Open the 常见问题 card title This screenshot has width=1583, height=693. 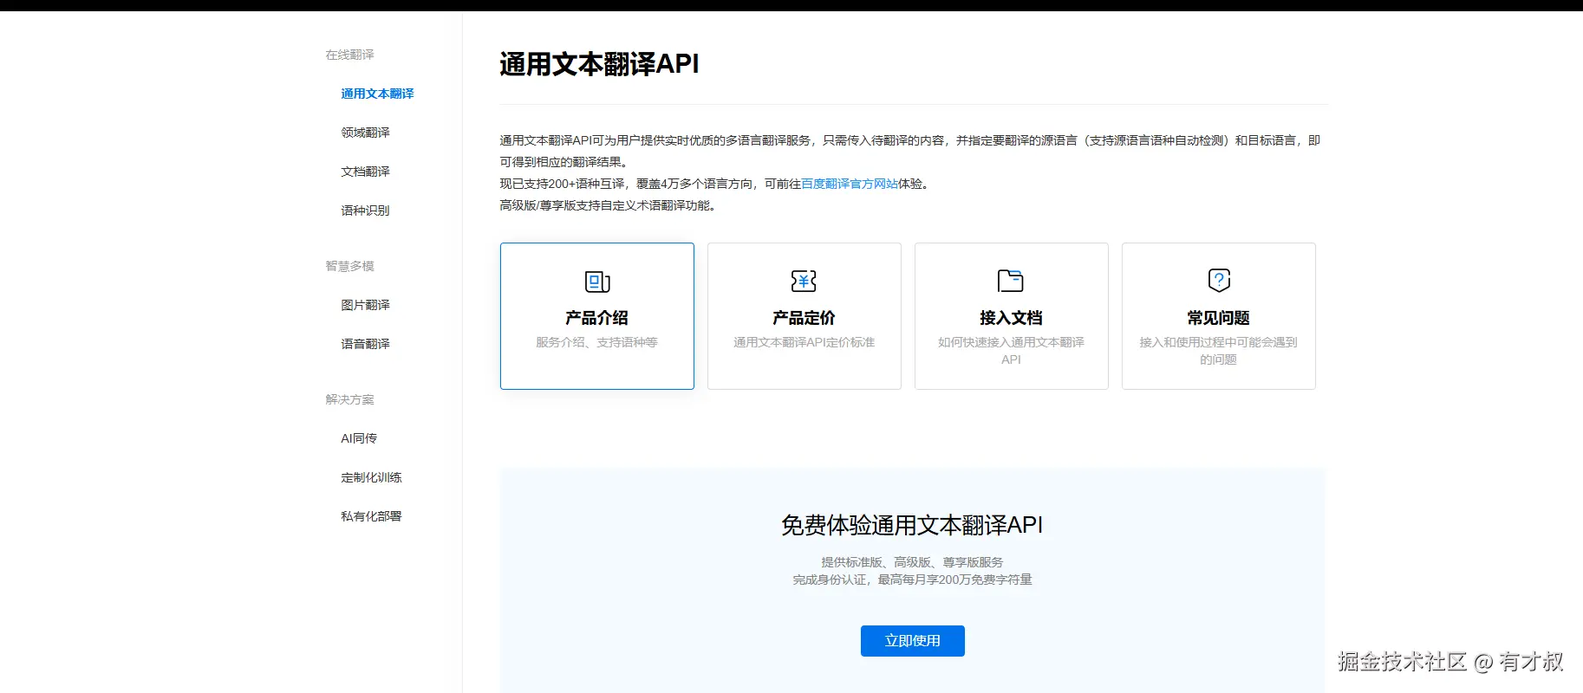(x=1218, y=318)
